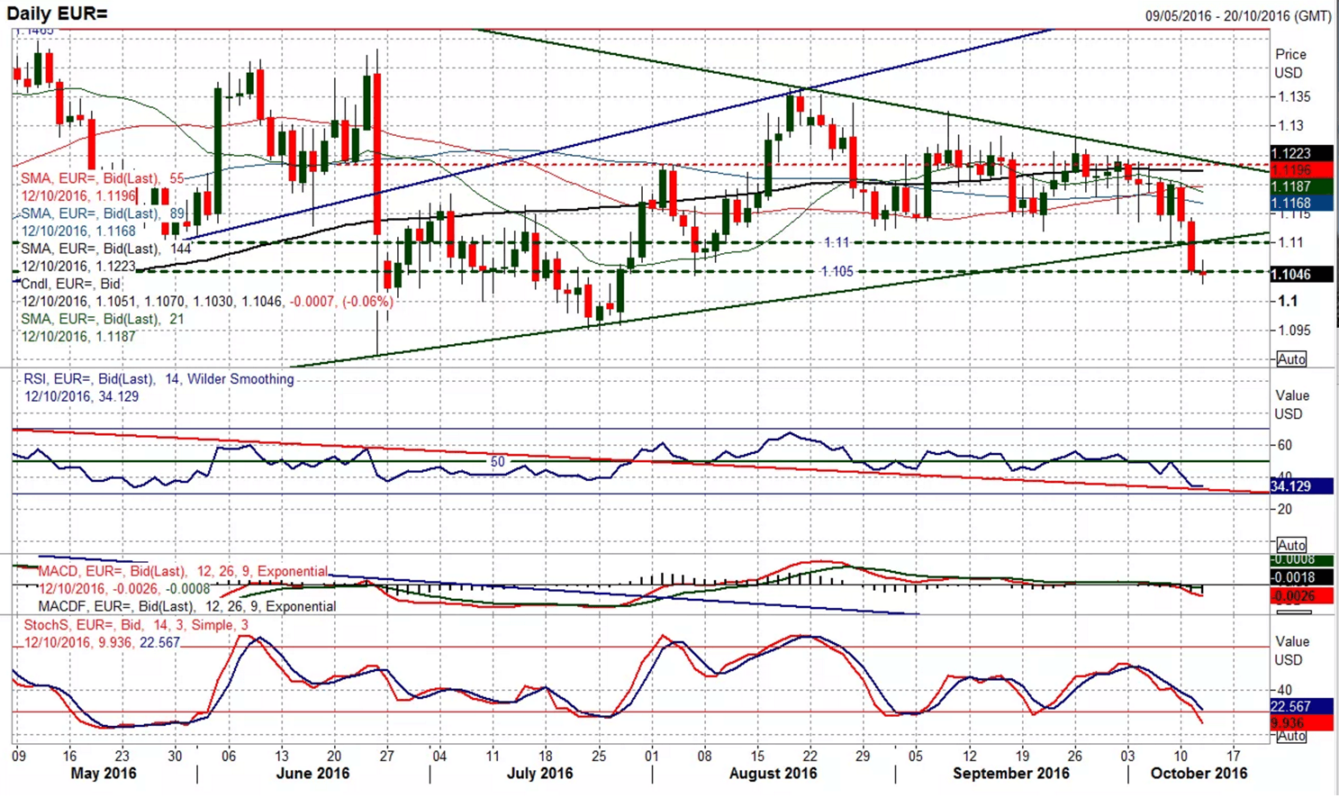Click the red 9.936 stochastic value tag
This screenshot has width=1339, height=798.
tap(1300, 723)
